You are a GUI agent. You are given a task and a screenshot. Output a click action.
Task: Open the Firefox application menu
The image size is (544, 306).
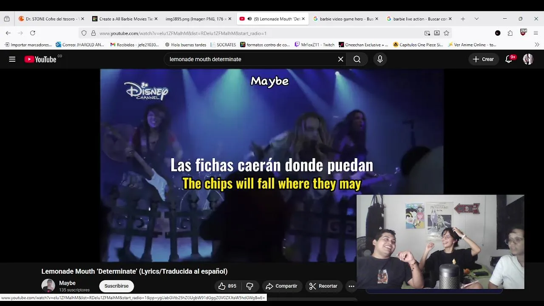(x=536, y=33)
